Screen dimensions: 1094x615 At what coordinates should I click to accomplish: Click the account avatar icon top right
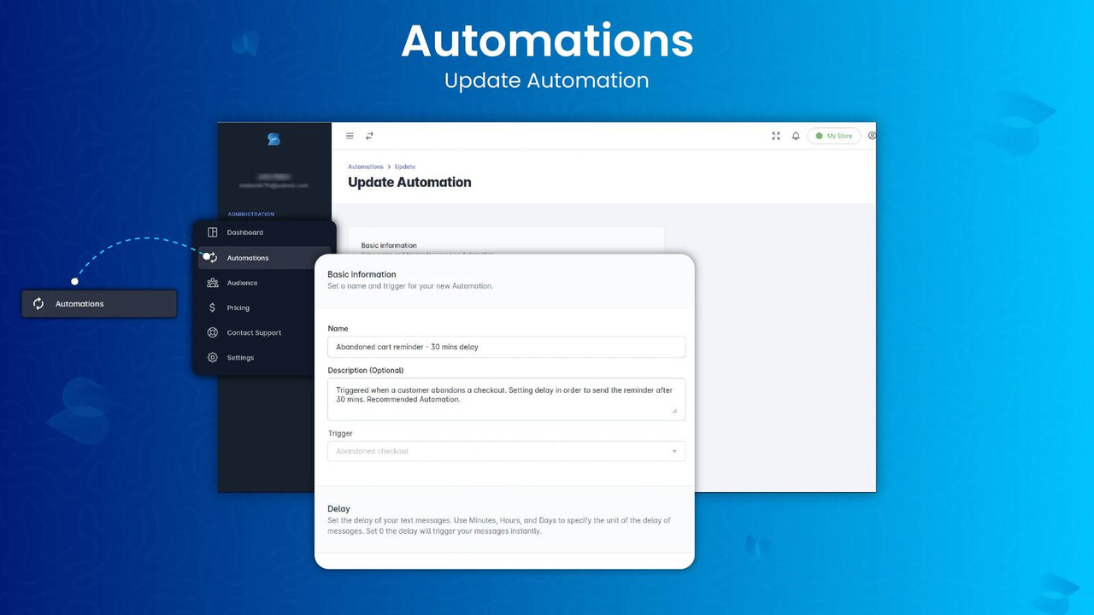pyautogui.click(x=872, y=135)
